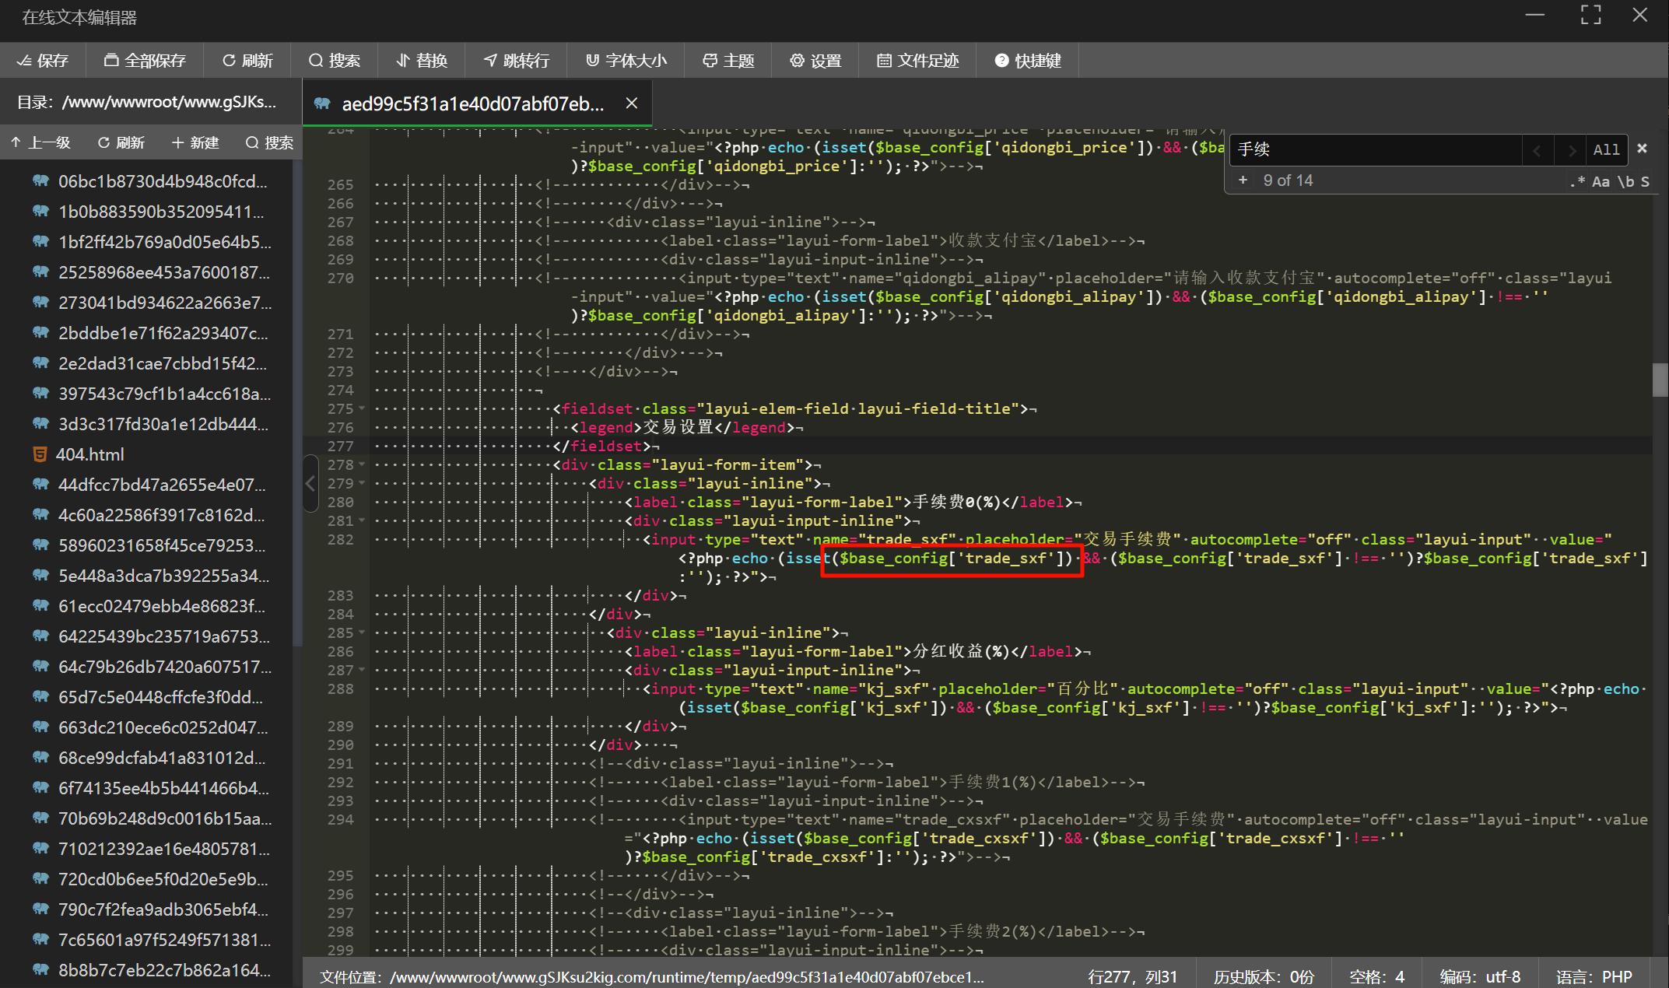Open 404.html in the file list
This screenshot has width=1669, height=988.
[x=89, y=454]
